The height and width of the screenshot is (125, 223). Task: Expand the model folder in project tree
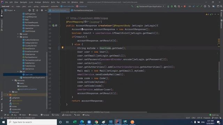18,34
